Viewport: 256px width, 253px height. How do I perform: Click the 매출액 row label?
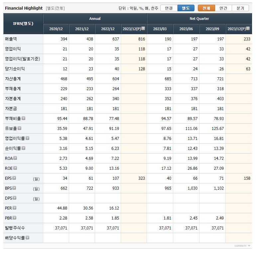pyautogui.click(x=11, y=39)
